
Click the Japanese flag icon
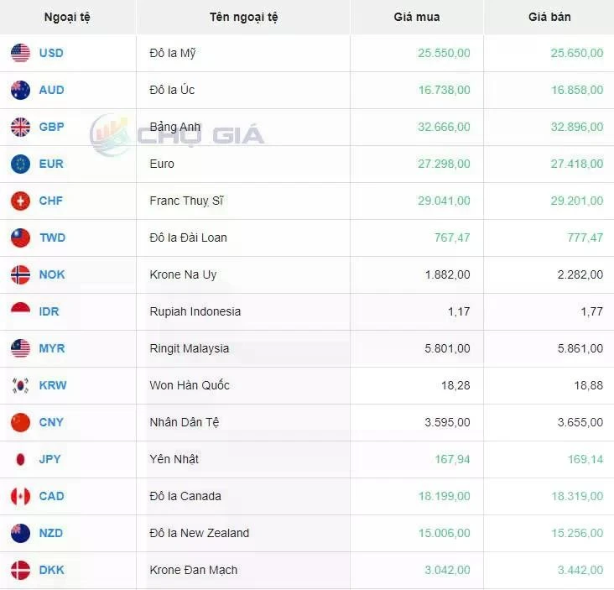point(21,459)
